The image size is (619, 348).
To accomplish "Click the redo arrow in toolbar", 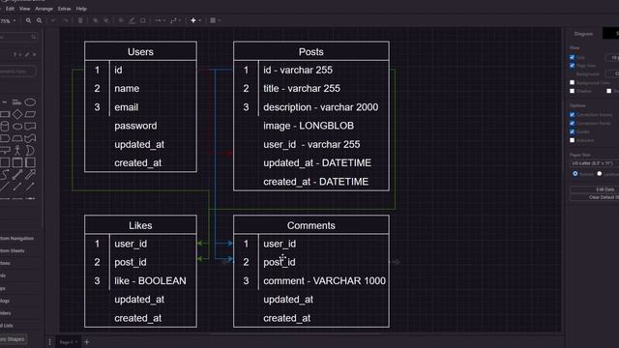I will (x=65, y=20).
